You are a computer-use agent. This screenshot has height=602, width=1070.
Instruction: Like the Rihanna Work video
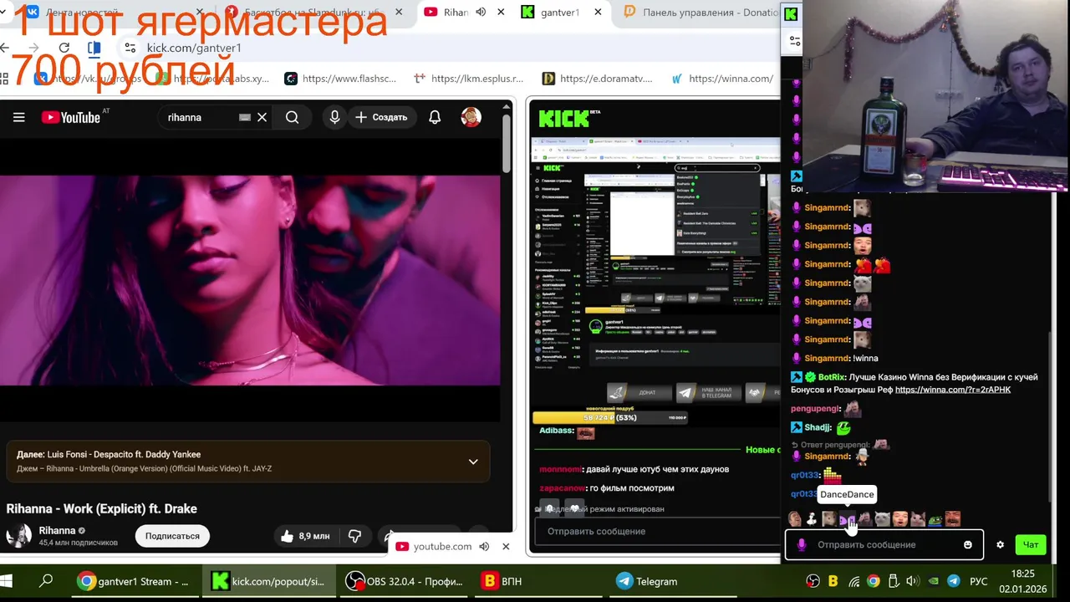tap(305, 536)
